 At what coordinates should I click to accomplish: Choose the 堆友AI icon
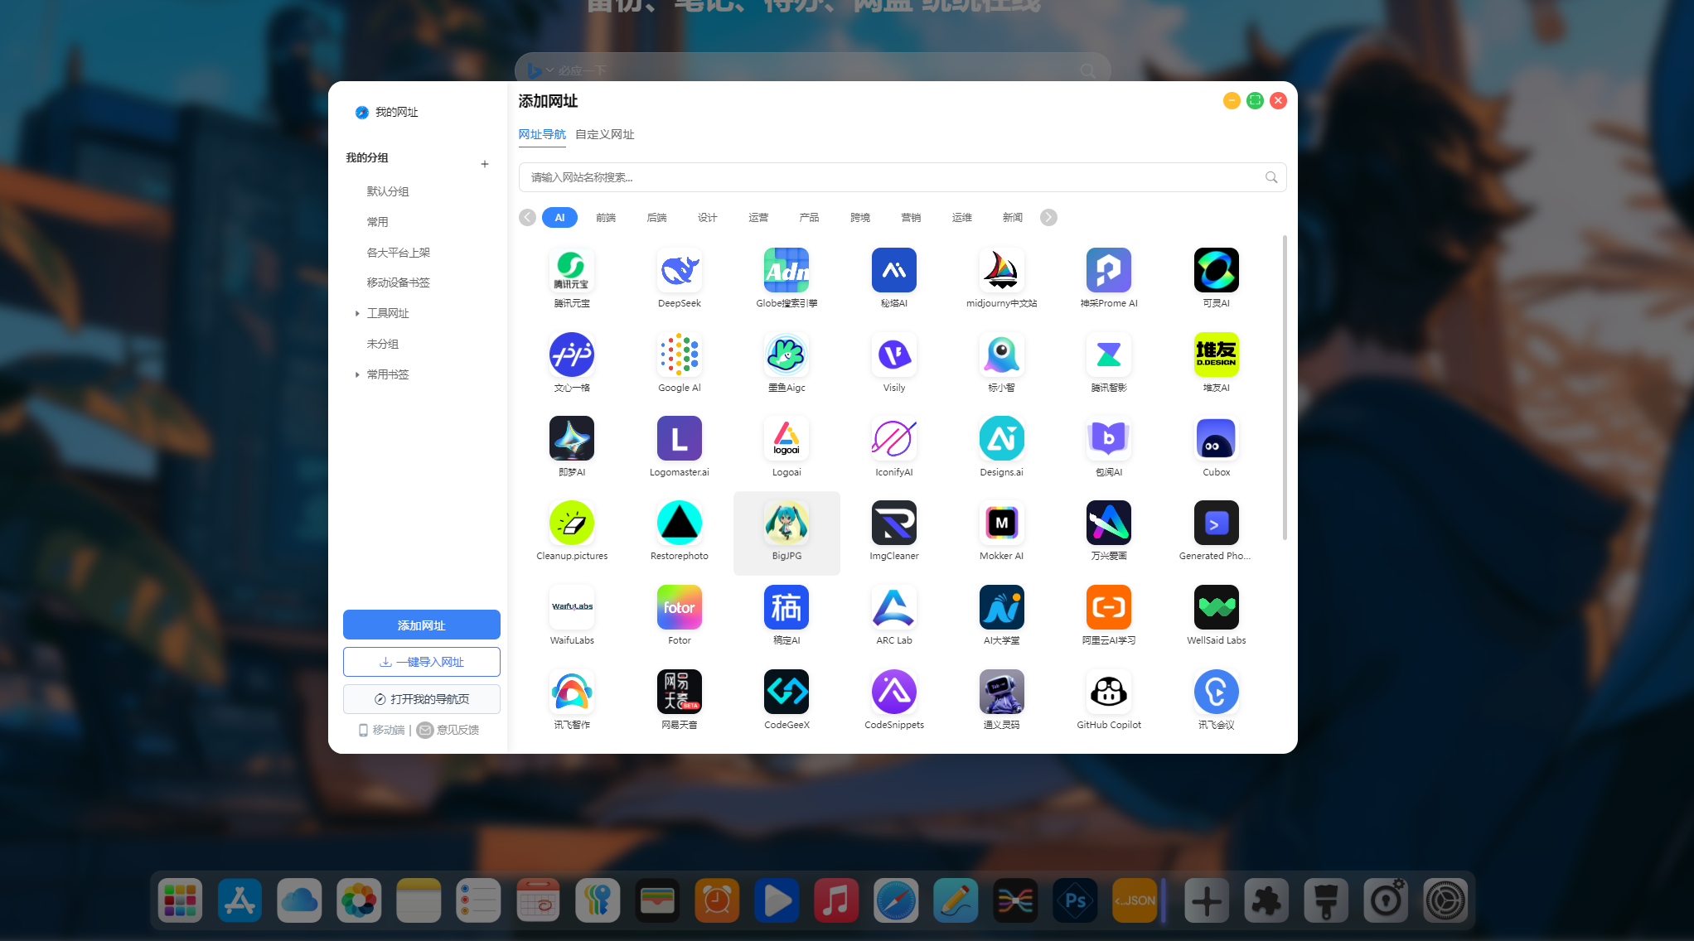tap(1216, 355)
